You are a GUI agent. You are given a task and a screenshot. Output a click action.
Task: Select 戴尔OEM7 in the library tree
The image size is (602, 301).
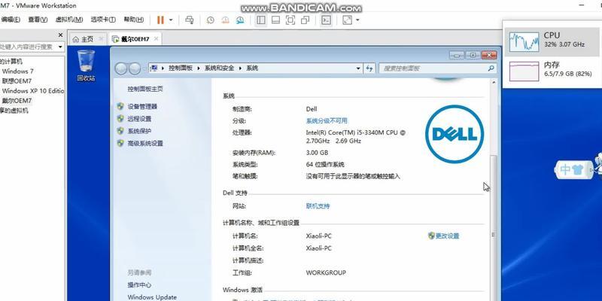[17, 101]
